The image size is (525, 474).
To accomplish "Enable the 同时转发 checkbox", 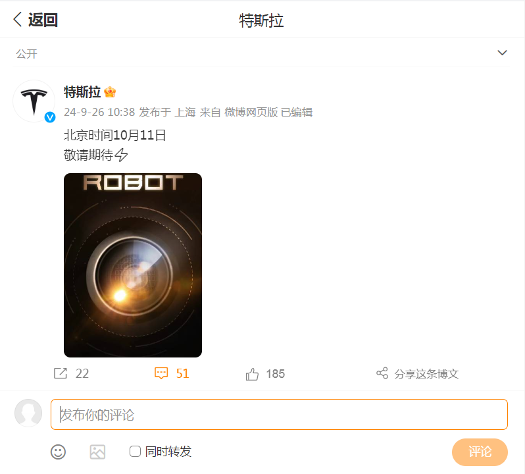I will click(135, 452).
